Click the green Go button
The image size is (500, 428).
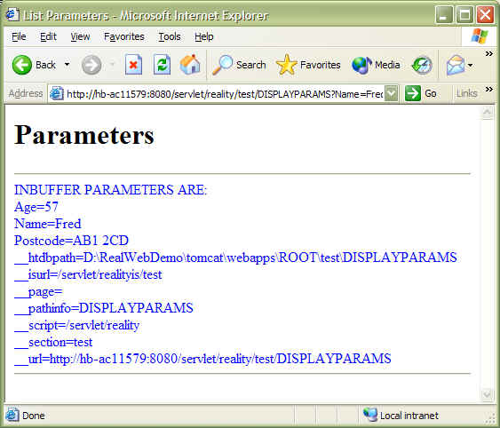point(421,93)
